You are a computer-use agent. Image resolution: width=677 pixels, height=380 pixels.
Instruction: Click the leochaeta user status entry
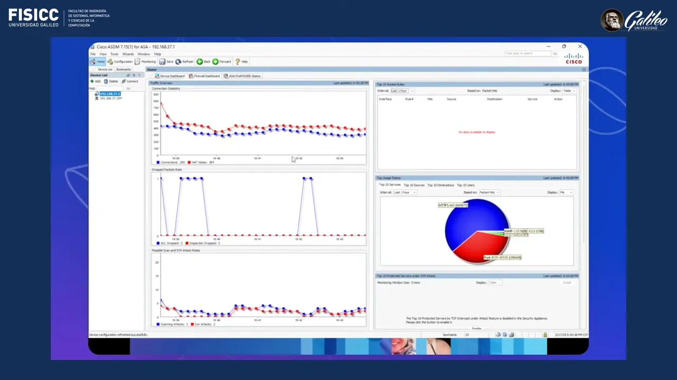pos(450,335)
